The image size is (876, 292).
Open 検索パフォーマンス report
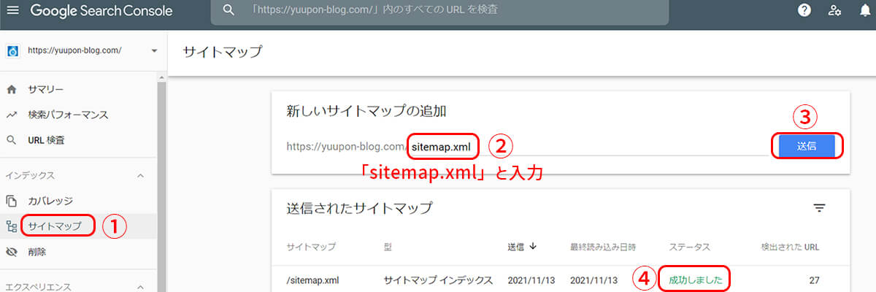click(x=67, y=115)
